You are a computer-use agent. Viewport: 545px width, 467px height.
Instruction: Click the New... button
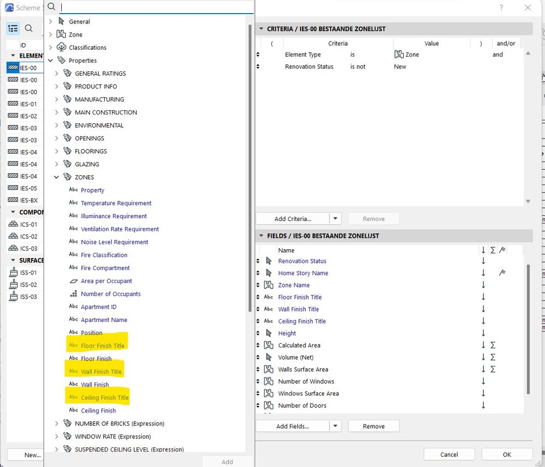(26, 454)
